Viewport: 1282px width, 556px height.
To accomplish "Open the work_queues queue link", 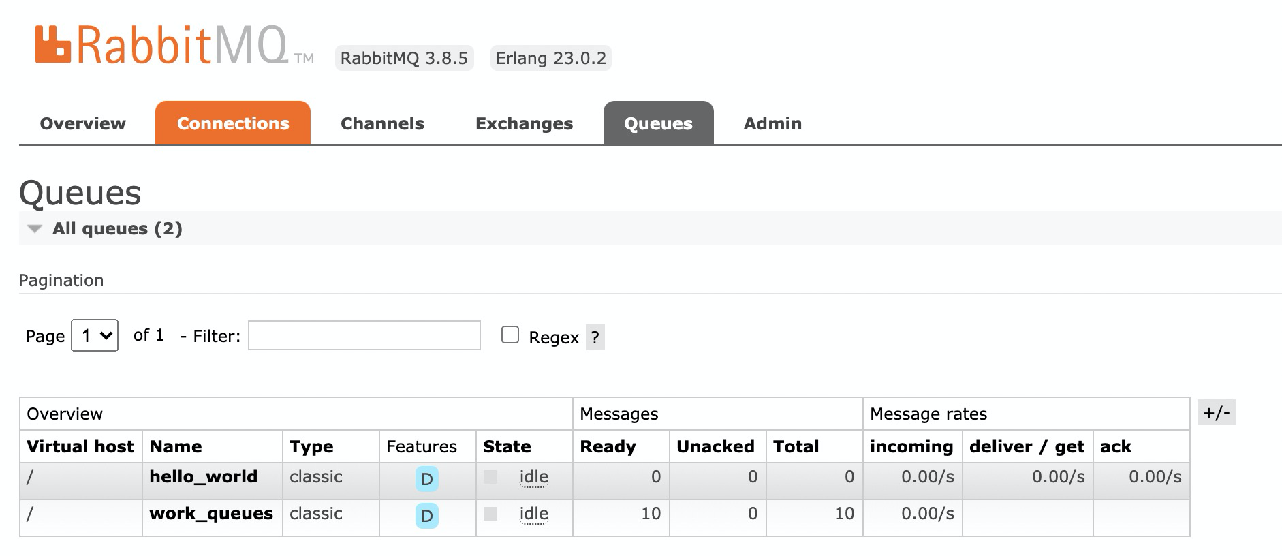I will (211, 514).
